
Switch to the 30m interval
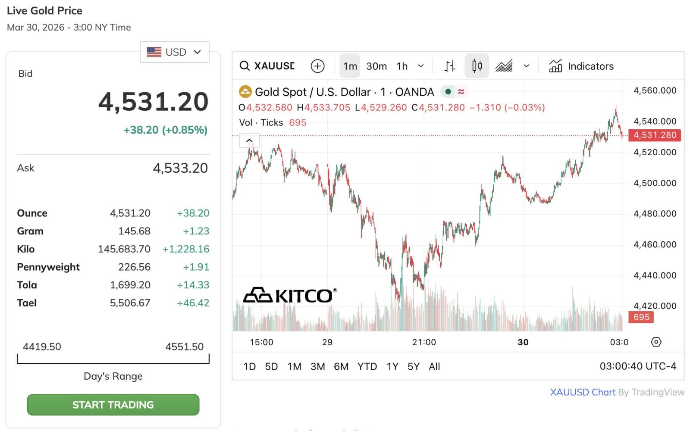pyautogui.click(x=376, y=66)
